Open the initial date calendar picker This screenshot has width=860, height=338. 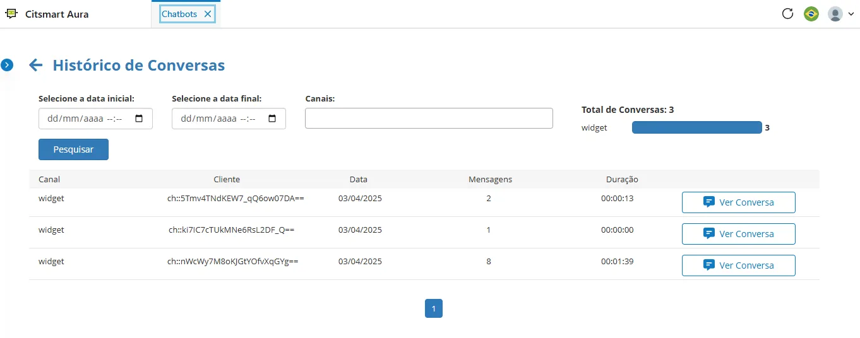[x=140, y=119]
